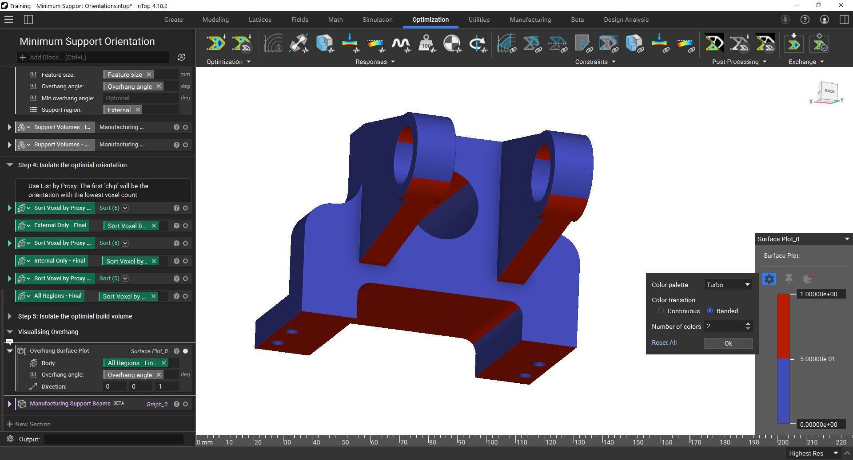Click the Topology Optimization icon in ribbon

(216, 43)
